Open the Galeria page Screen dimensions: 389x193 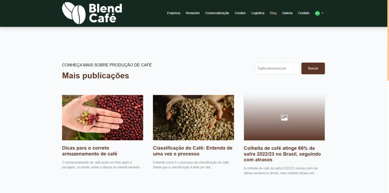click(x=287, y=13)
